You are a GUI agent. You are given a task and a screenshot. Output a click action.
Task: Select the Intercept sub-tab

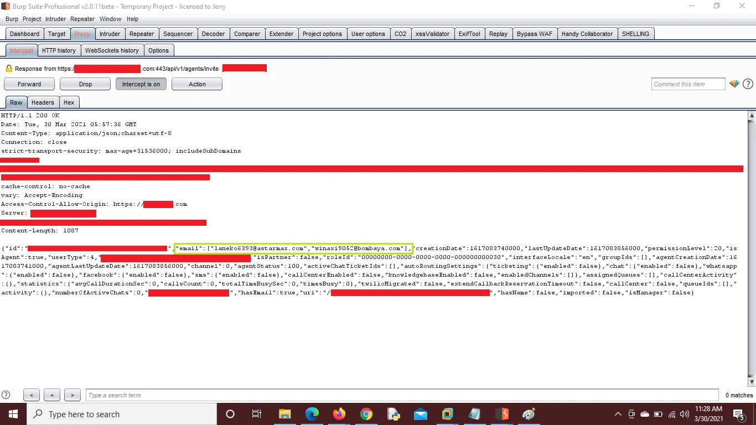pos(22,50)
